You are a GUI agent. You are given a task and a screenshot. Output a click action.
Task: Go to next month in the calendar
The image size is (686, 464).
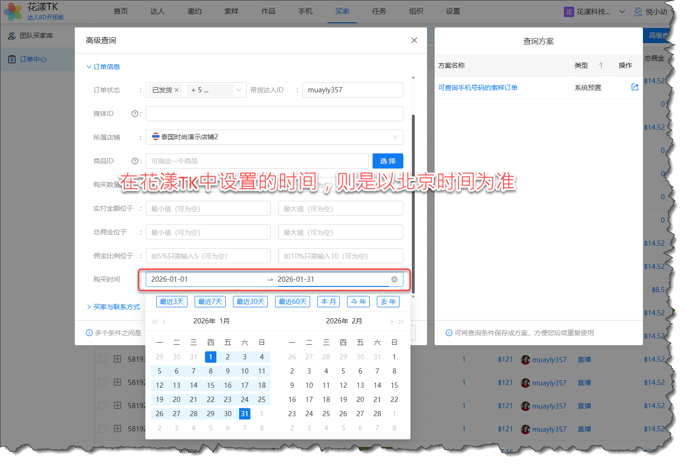[x=392, y=321]
